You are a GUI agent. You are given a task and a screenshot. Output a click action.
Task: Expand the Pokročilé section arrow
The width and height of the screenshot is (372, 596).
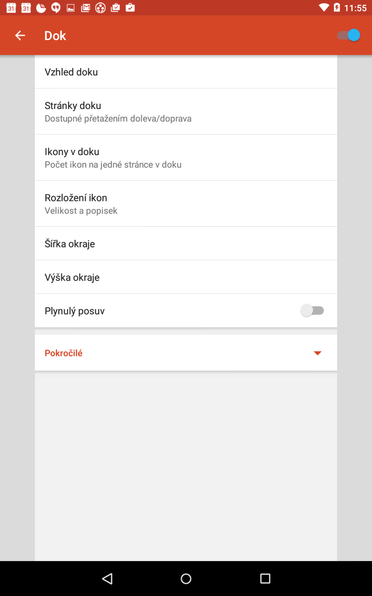(318, 353)
